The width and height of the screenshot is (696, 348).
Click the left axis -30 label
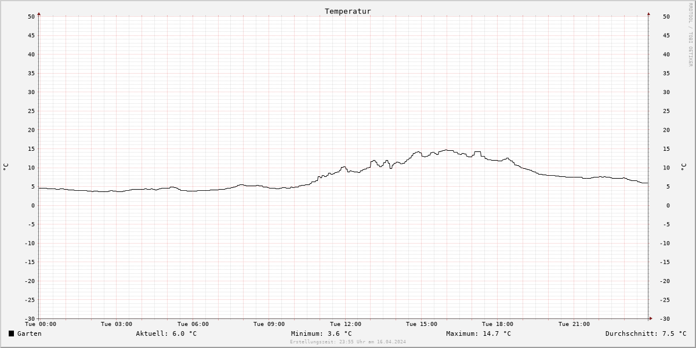30,319
